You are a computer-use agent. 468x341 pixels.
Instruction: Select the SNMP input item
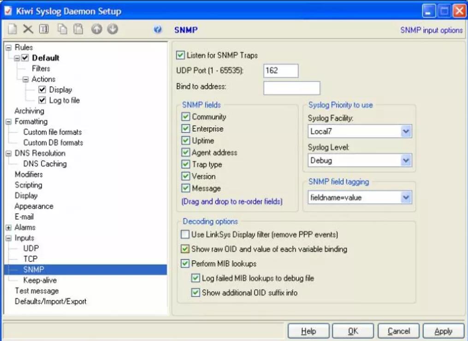pyautogui.click(x=34, y=270)
